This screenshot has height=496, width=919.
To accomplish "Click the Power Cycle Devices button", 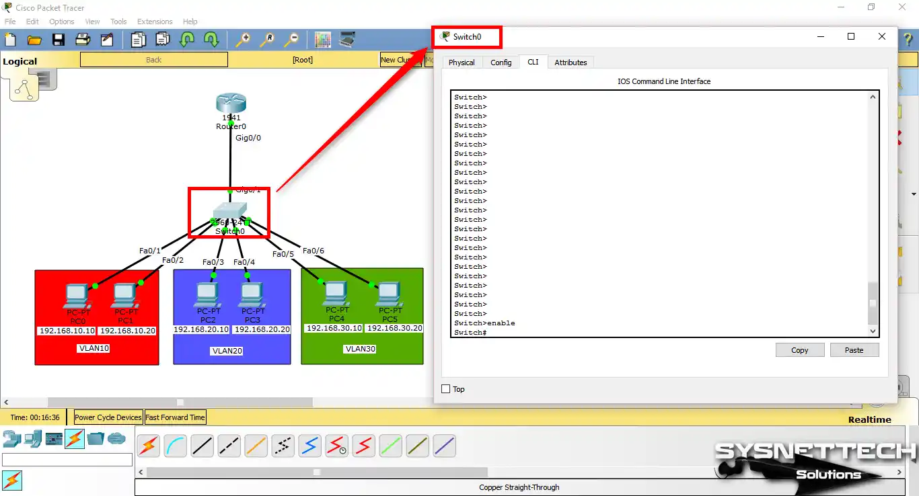I will [108, 417].
